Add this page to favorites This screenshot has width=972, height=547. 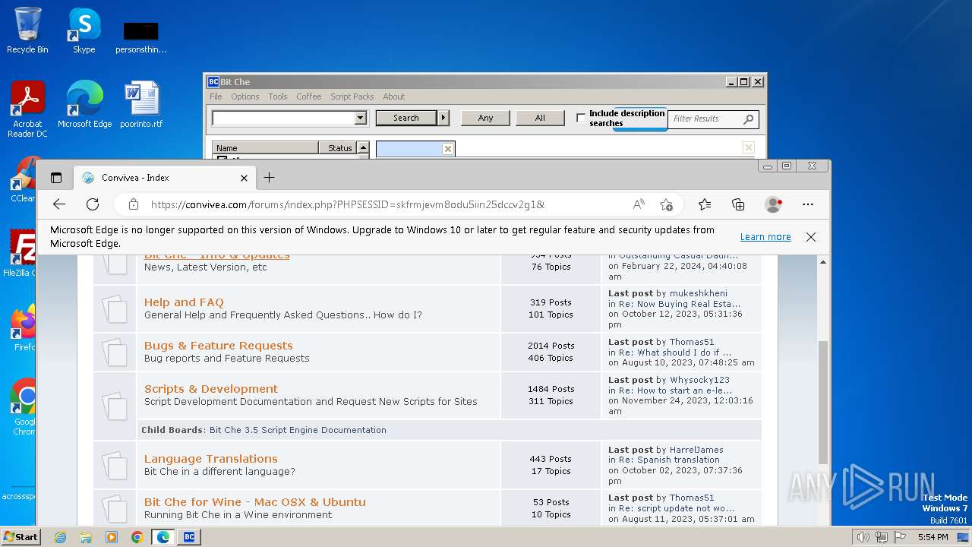tap(666, 204)
